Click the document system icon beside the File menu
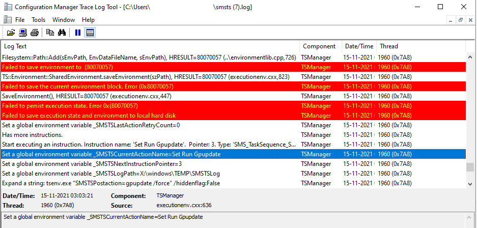Image resolution: width=477 pixels, height=228 pixels. (7, 20)
